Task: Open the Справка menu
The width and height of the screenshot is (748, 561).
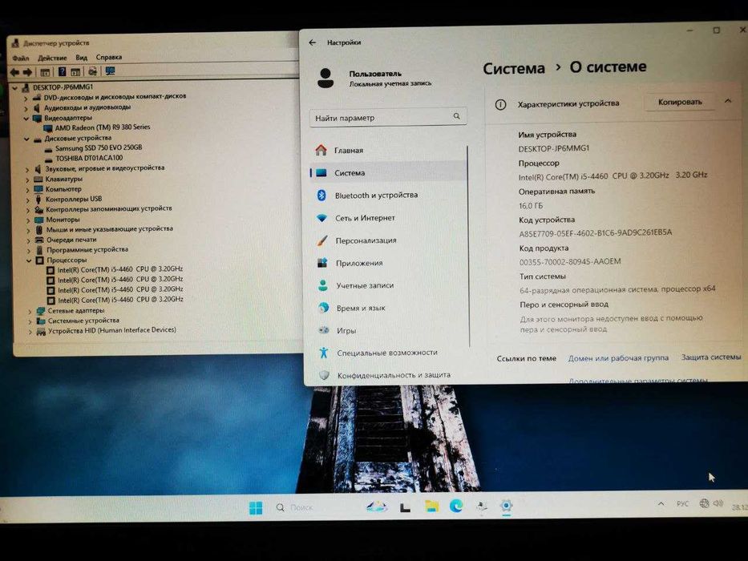Action: coord(109,57)
